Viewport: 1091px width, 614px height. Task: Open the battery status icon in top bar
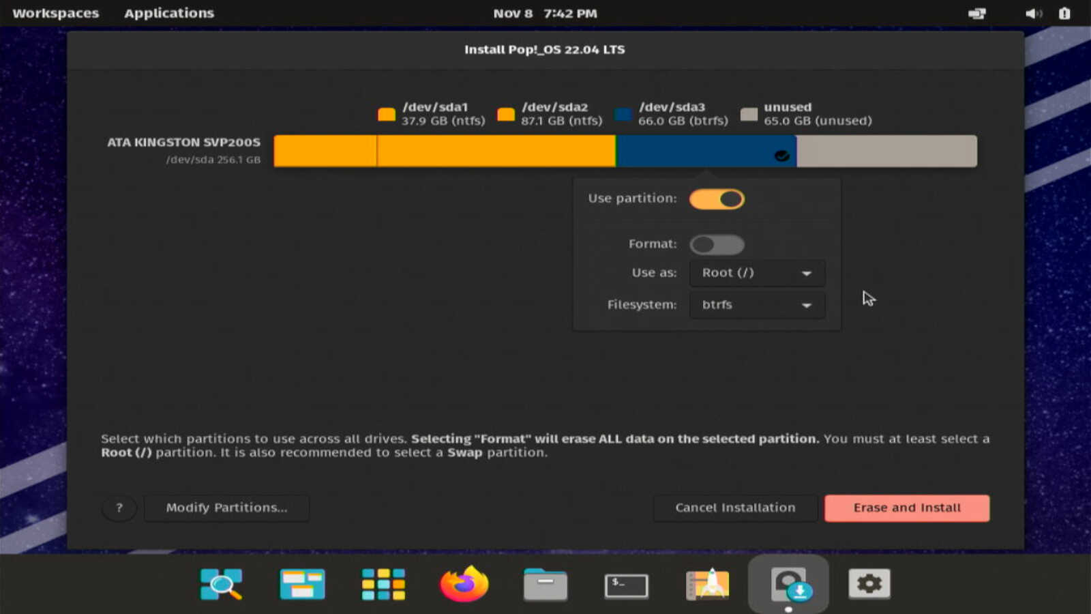point(1064,14)
